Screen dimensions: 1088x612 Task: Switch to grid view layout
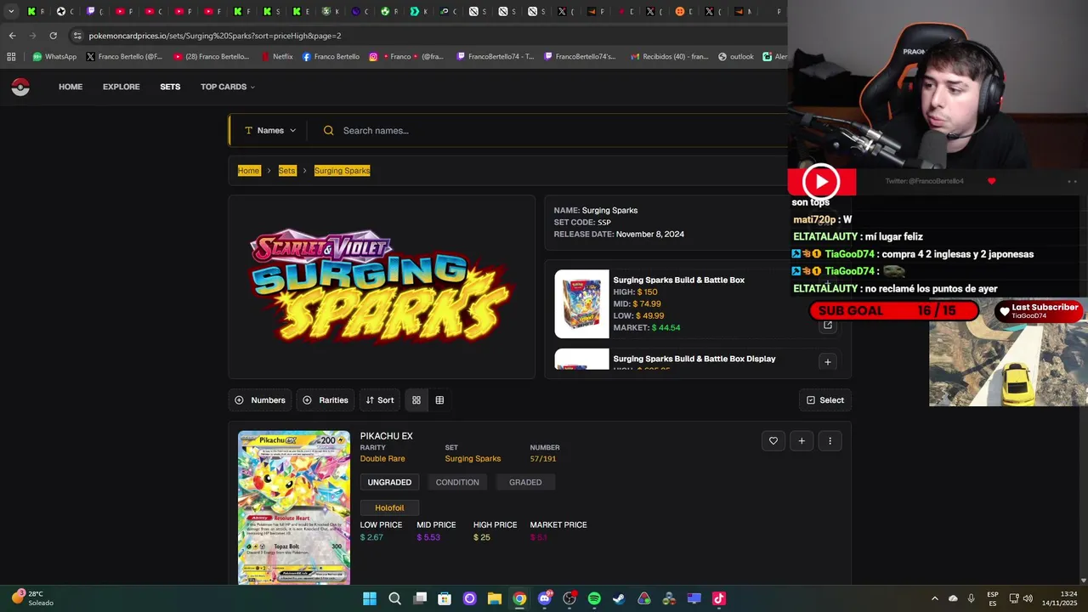416,400
